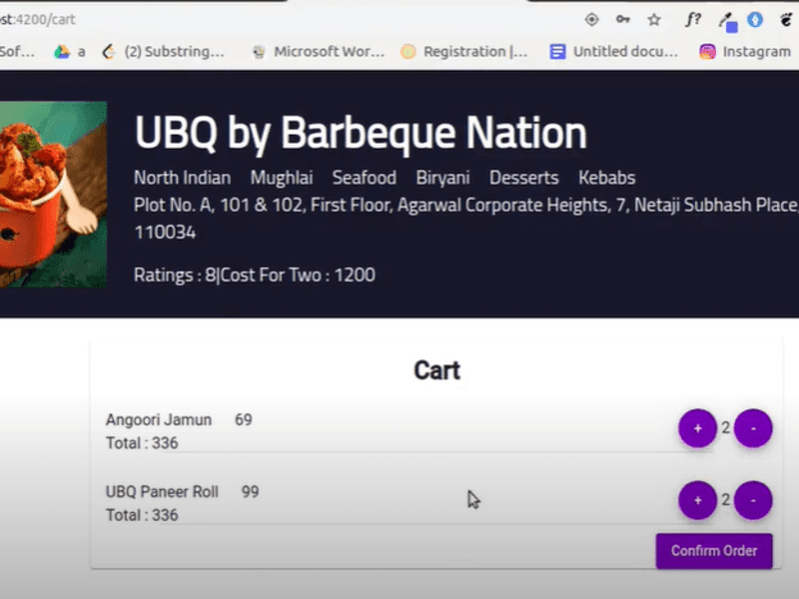Click the 'Seafood' cuisine text
Screen dimensions: 799x599
click(364, 178)
